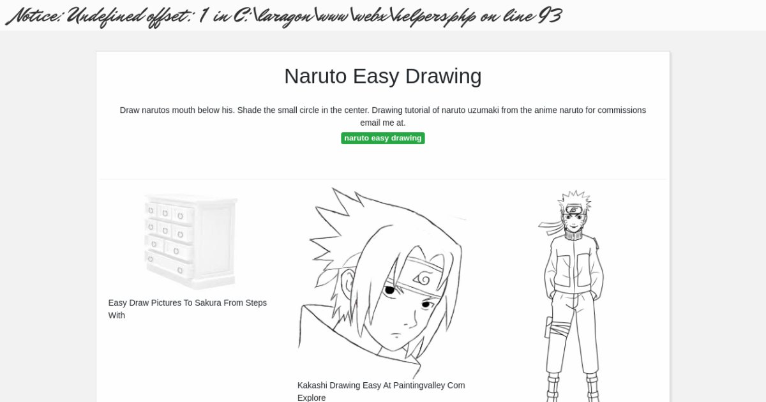Click the green 'naruto easy drawing' tag badge
766x402 pixels.
(382, 138)
